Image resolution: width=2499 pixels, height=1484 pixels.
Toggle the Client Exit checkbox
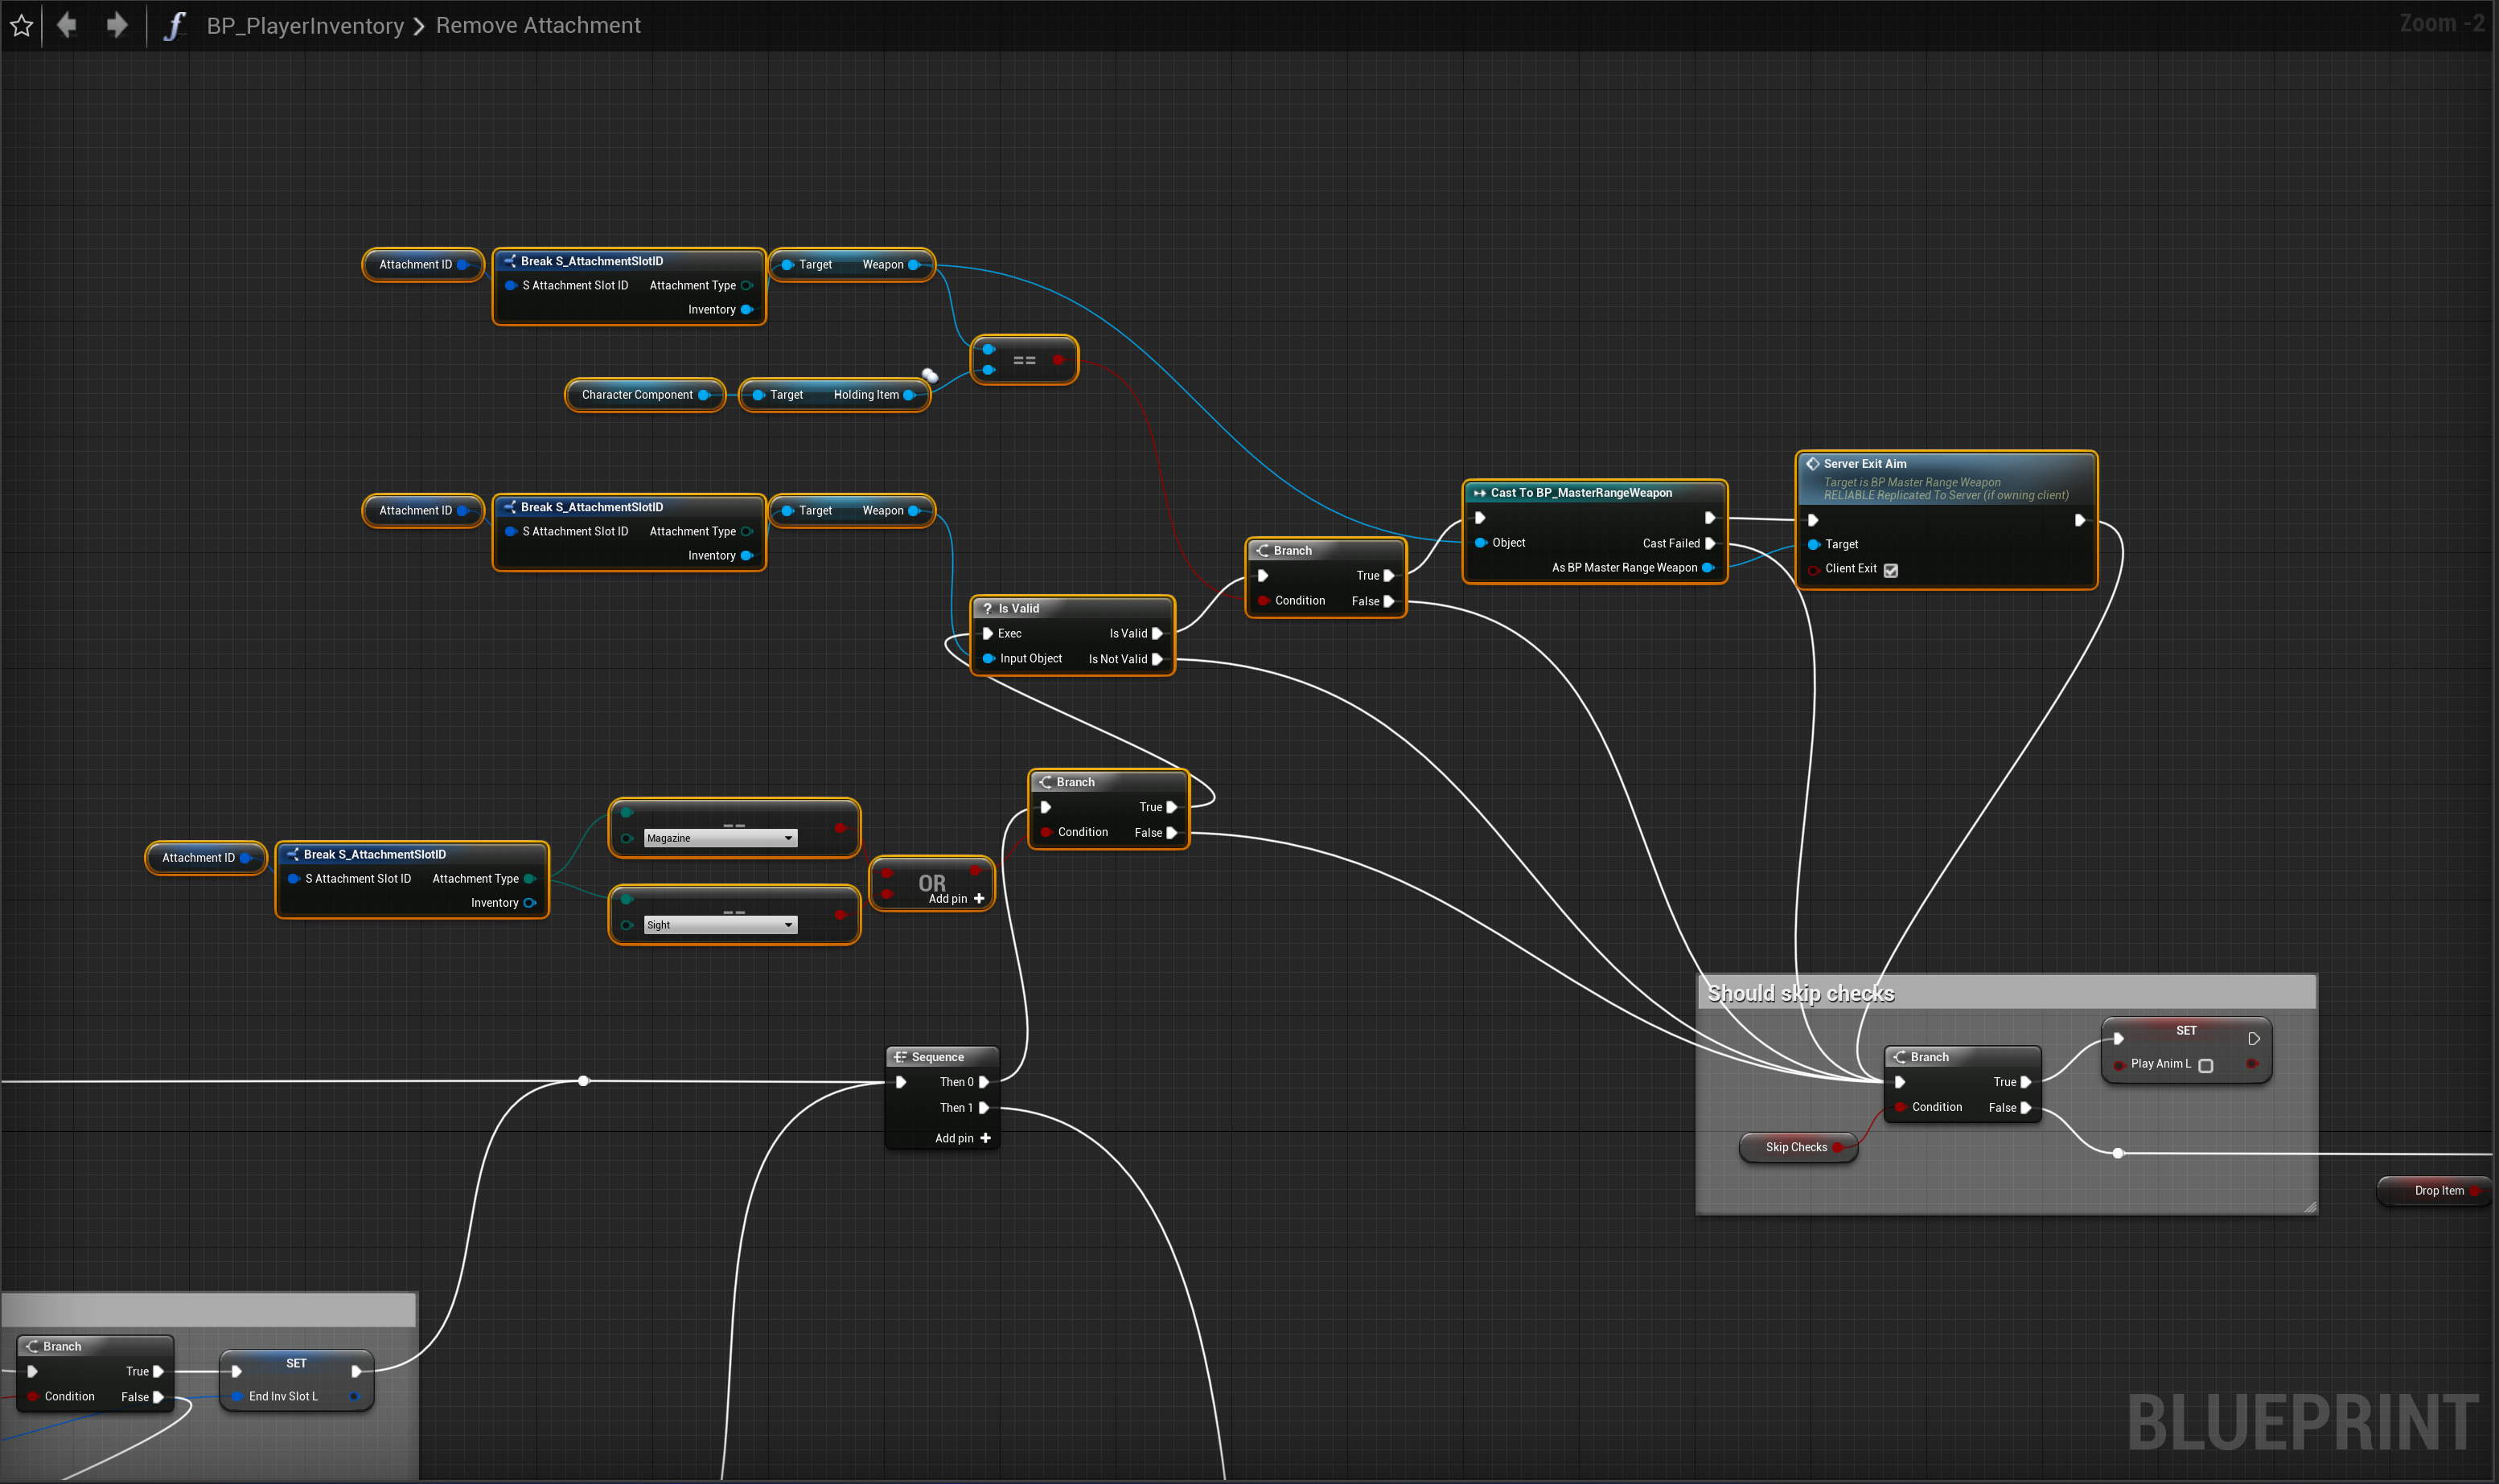tap(1890, 570)
